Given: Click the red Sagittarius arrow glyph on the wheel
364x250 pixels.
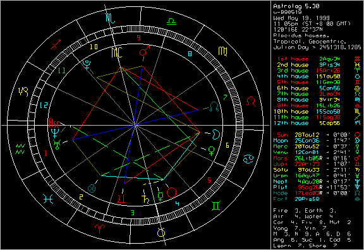Looking at the screenshot, I should [x=56, y=44].
